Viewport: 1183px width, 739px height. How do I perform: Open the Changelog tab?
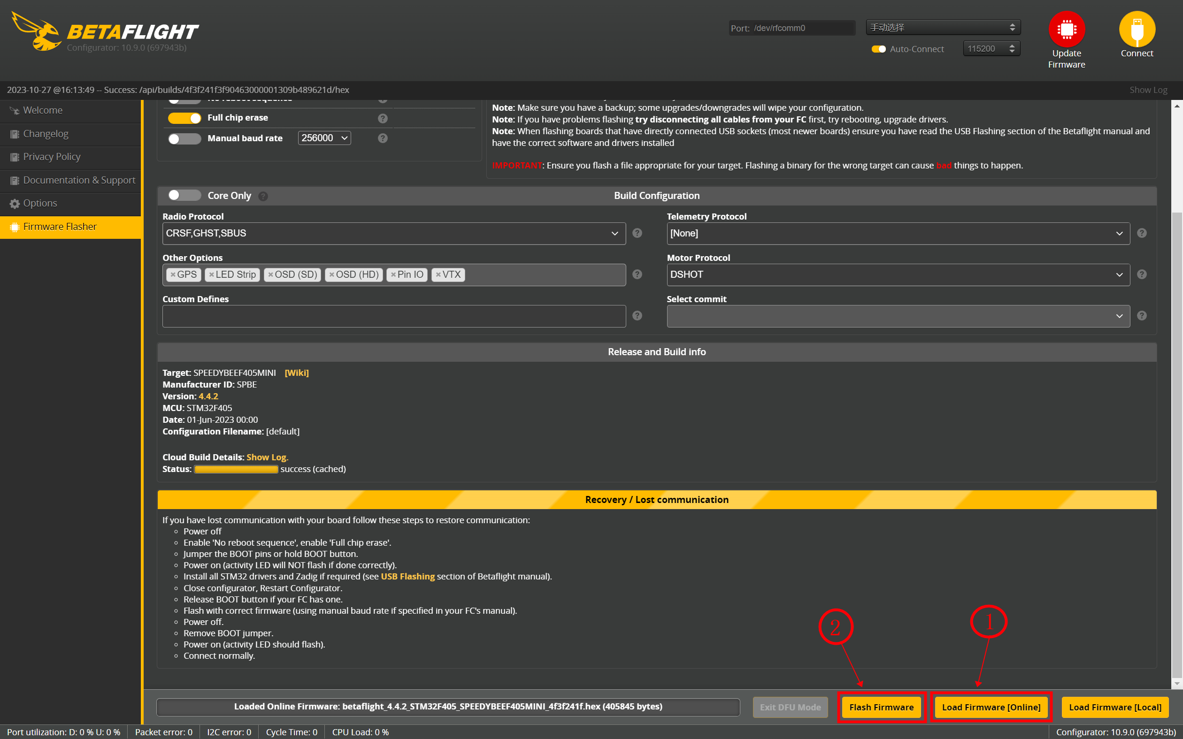70,134
